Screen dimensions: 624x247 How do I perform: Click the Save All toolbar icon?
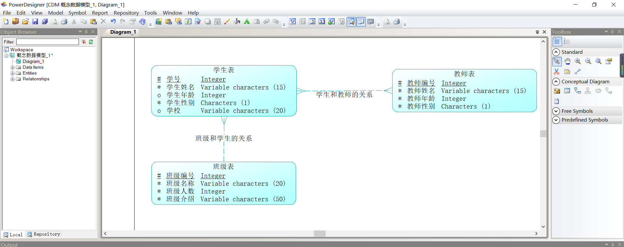pyautogui.click(x=45, y=22)
